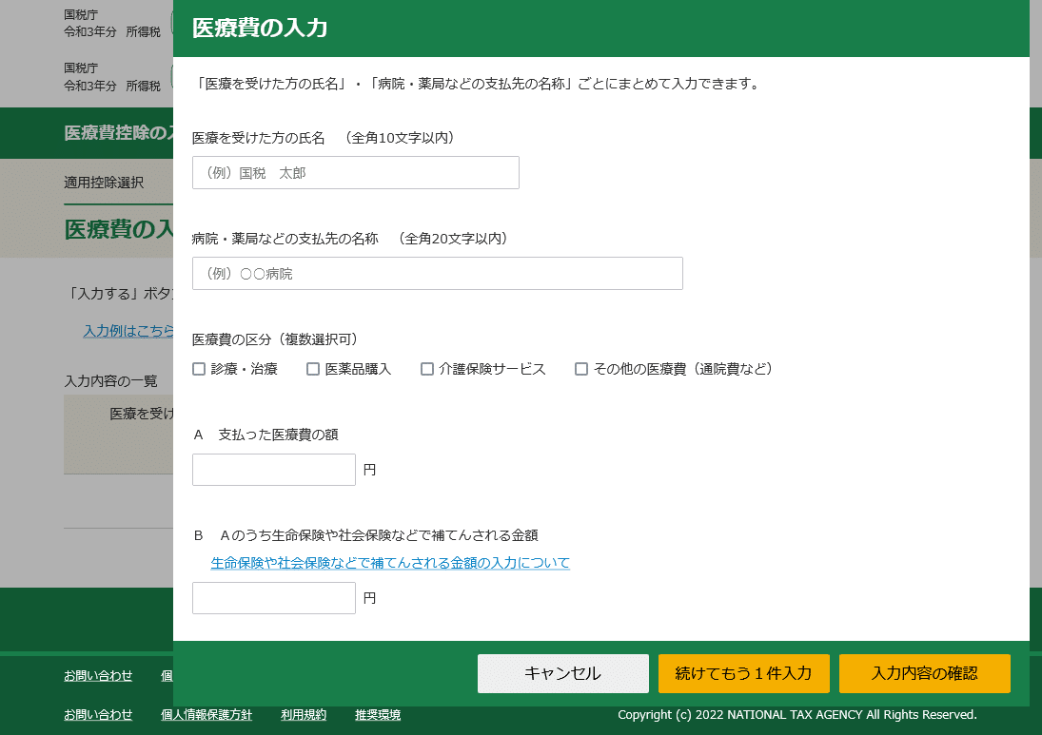Click the second-row お問い合わせ link
This screenshot has width=1042, height=735.
click(x=100, y=715)
